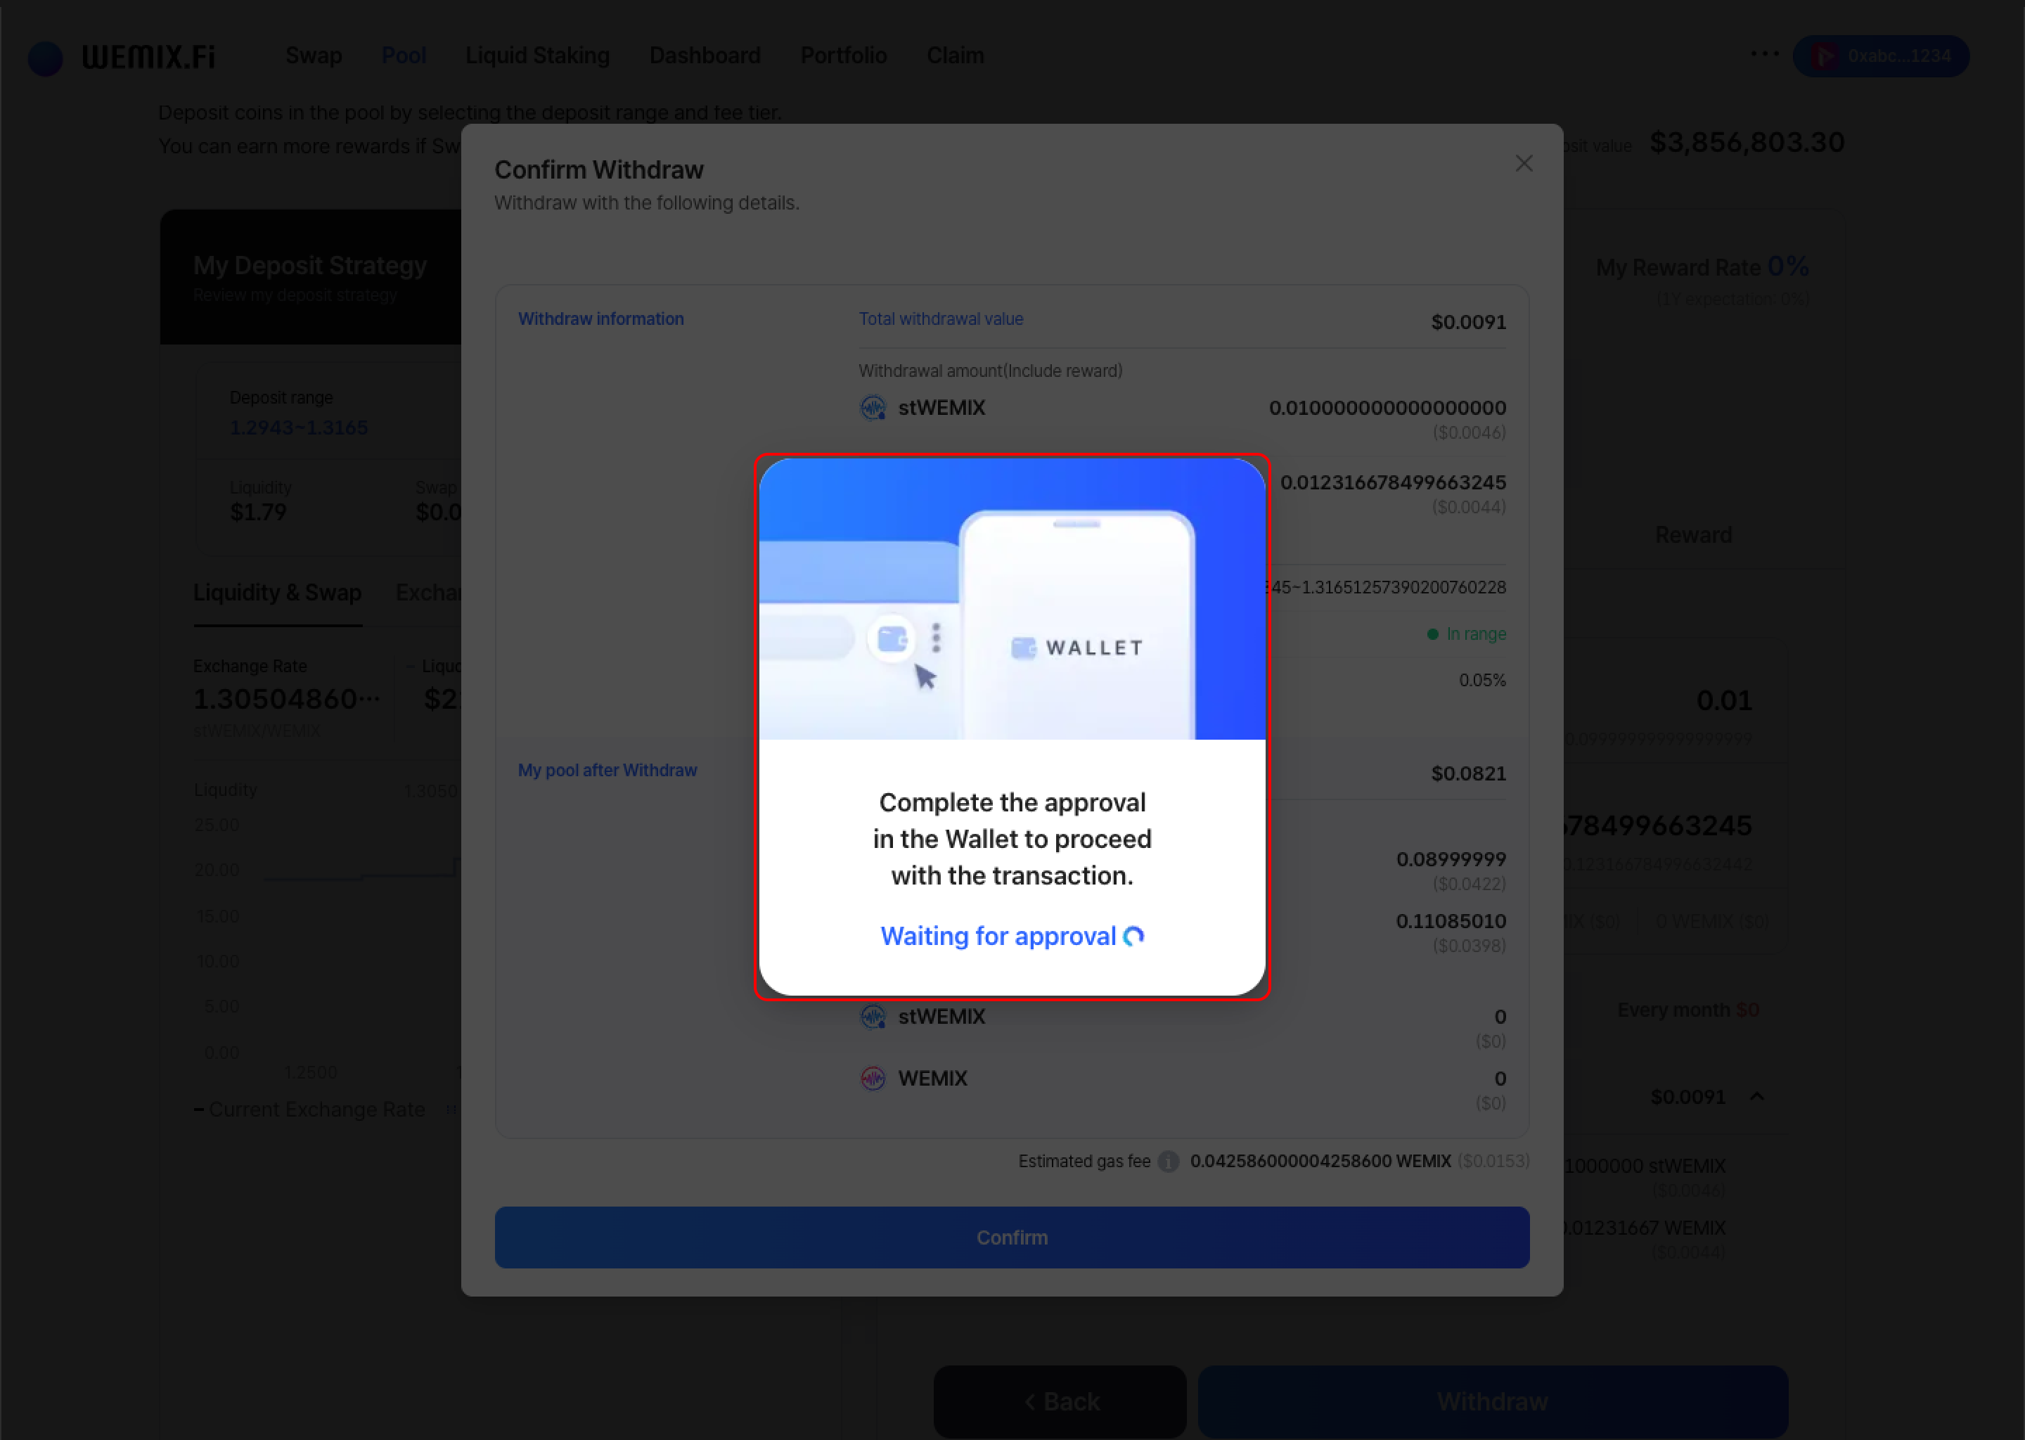Click the Withdraw button
Viewport: 2025px width, 1440px height.
[1491, 1401]
